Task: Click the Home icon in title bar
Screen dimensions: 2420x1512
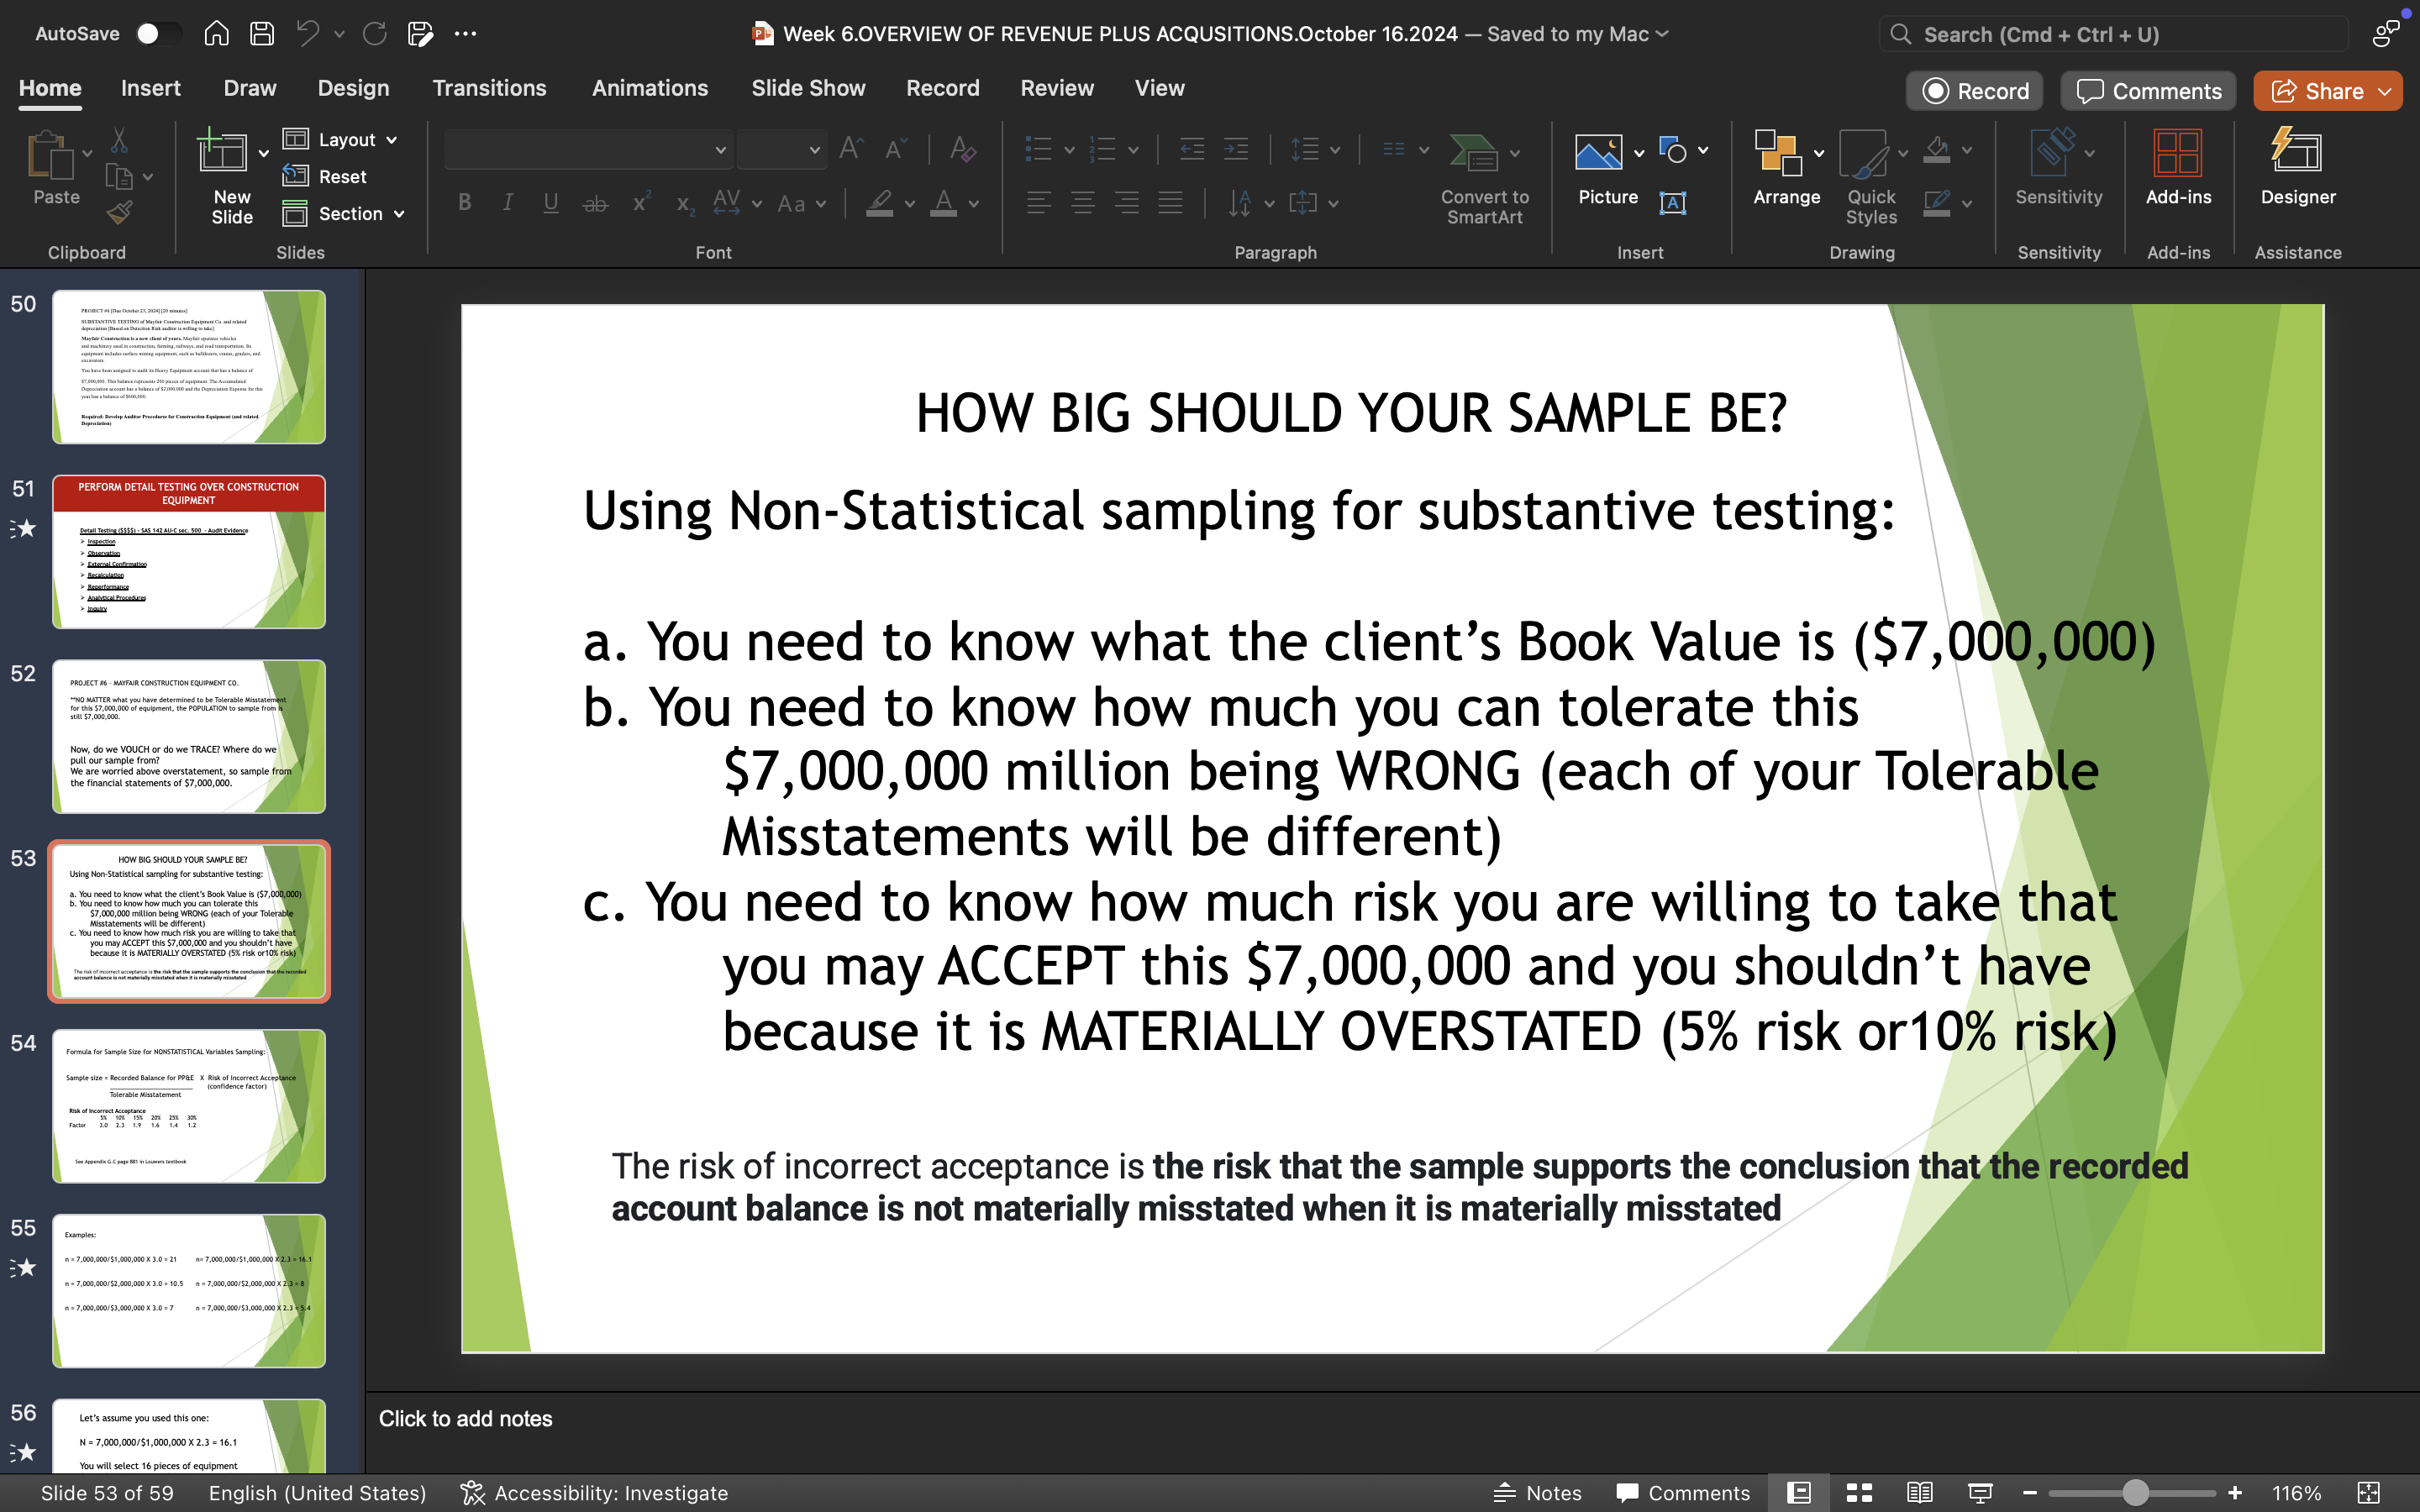Action: pos(216,33)
